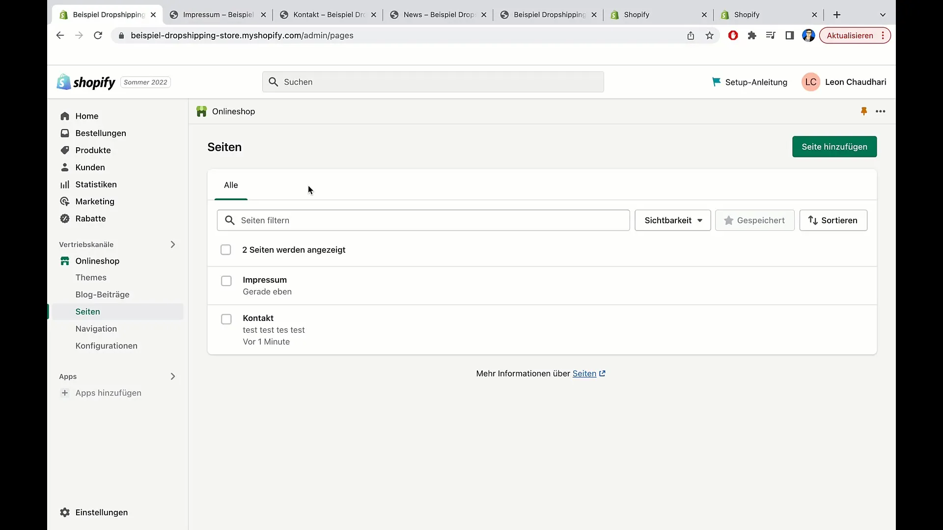The image size is (943, 530).
Task: Expand the Sichtbarkeit dropdown filter
Action: click(672, 220)
